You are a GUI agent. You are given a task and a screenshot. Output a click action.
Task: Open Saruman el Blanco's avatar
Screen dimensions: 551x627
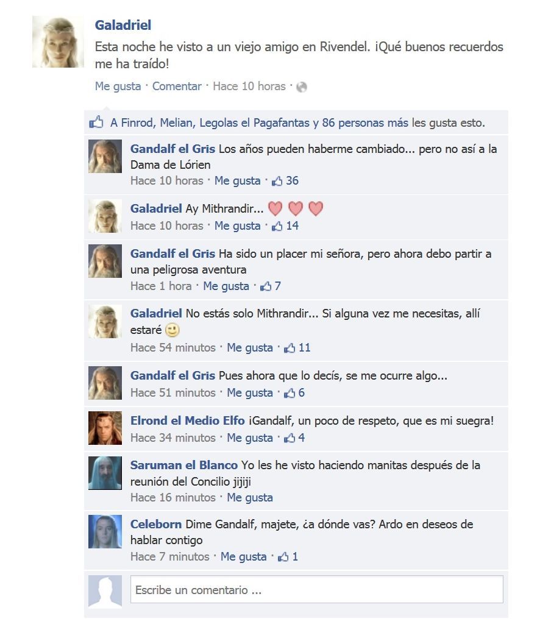coord(105,473)
